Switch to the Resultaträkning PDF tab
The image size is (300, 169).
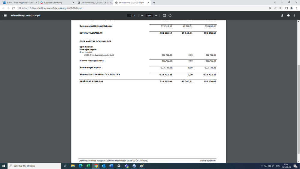pyautogui.click(x=93, y=3)
